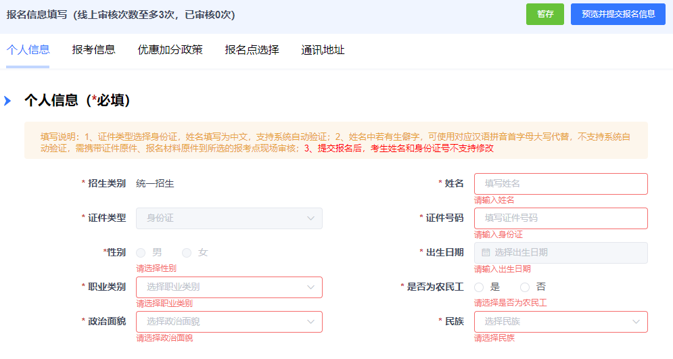Select the 个人信息 tab
The height and width of the screenshot is (359, 673).
[x=28, y=49]
